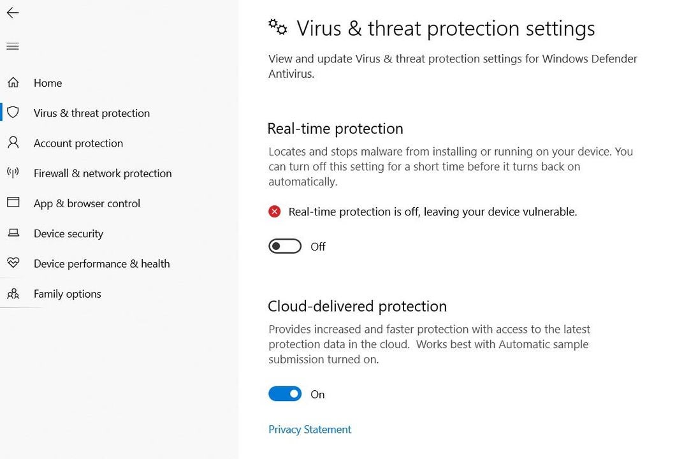Open the Privacy Statement link
Image resolution: width=675 pixels, height=459 pixels.
[x=310, y=430]
